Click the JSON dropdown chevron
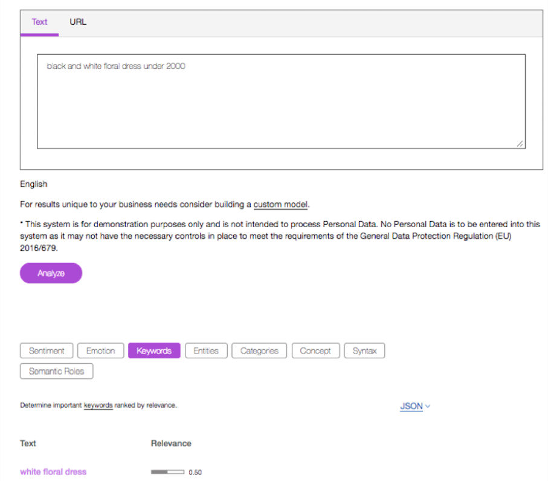The height and width of the screenshot is (481, 548). pos(428,406)
